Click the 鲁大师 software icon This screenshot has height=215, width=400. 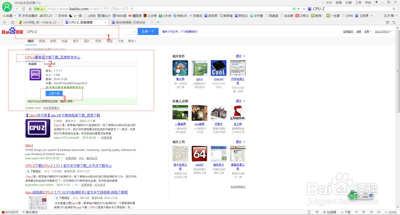click(180, 68)
